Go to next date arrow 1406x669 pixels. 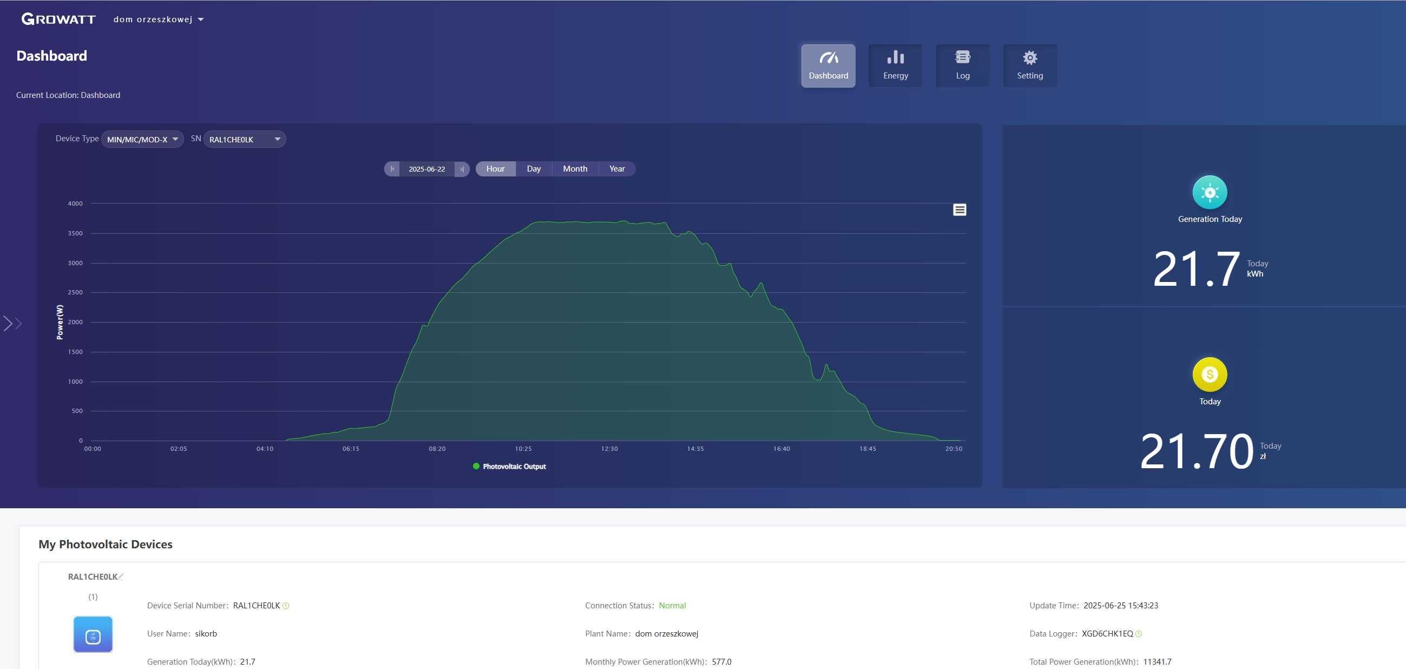click(462, 169)
